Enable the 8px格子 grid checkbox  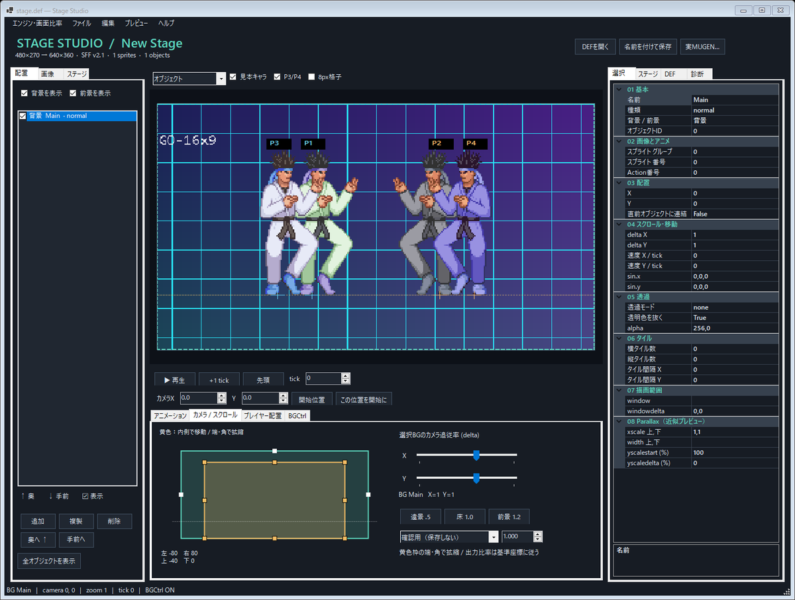[312, 77]
